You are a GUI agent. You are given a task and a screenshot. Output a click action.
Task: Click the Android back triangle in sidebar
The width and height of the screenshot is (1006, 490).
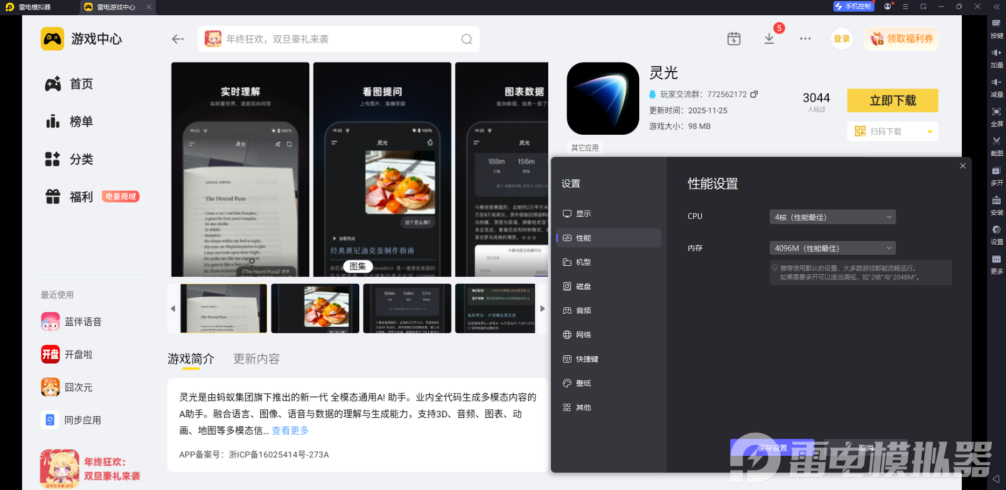995,479
